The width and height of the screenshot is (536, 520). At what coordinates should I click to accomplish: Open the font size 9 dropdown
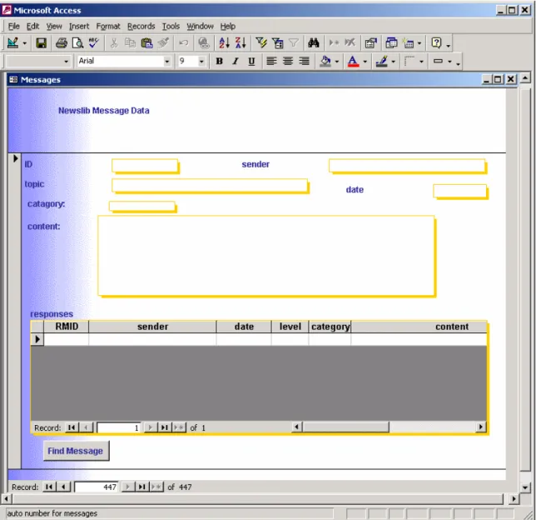point(201,62)
